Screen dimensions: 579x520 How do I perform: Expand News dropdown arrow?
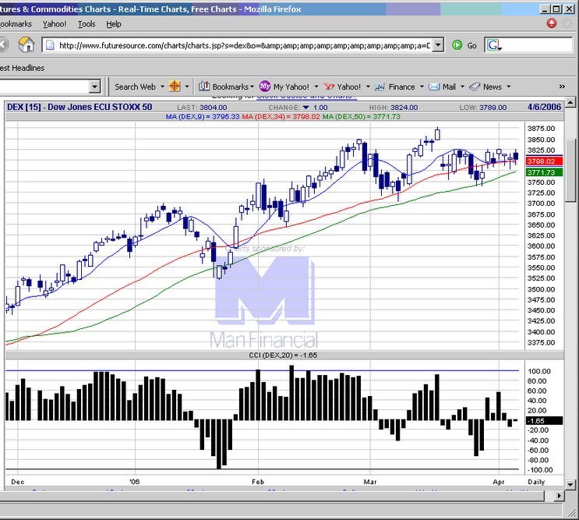tap(508, 87)
